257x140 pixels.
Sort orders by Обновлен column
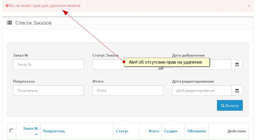196,131
